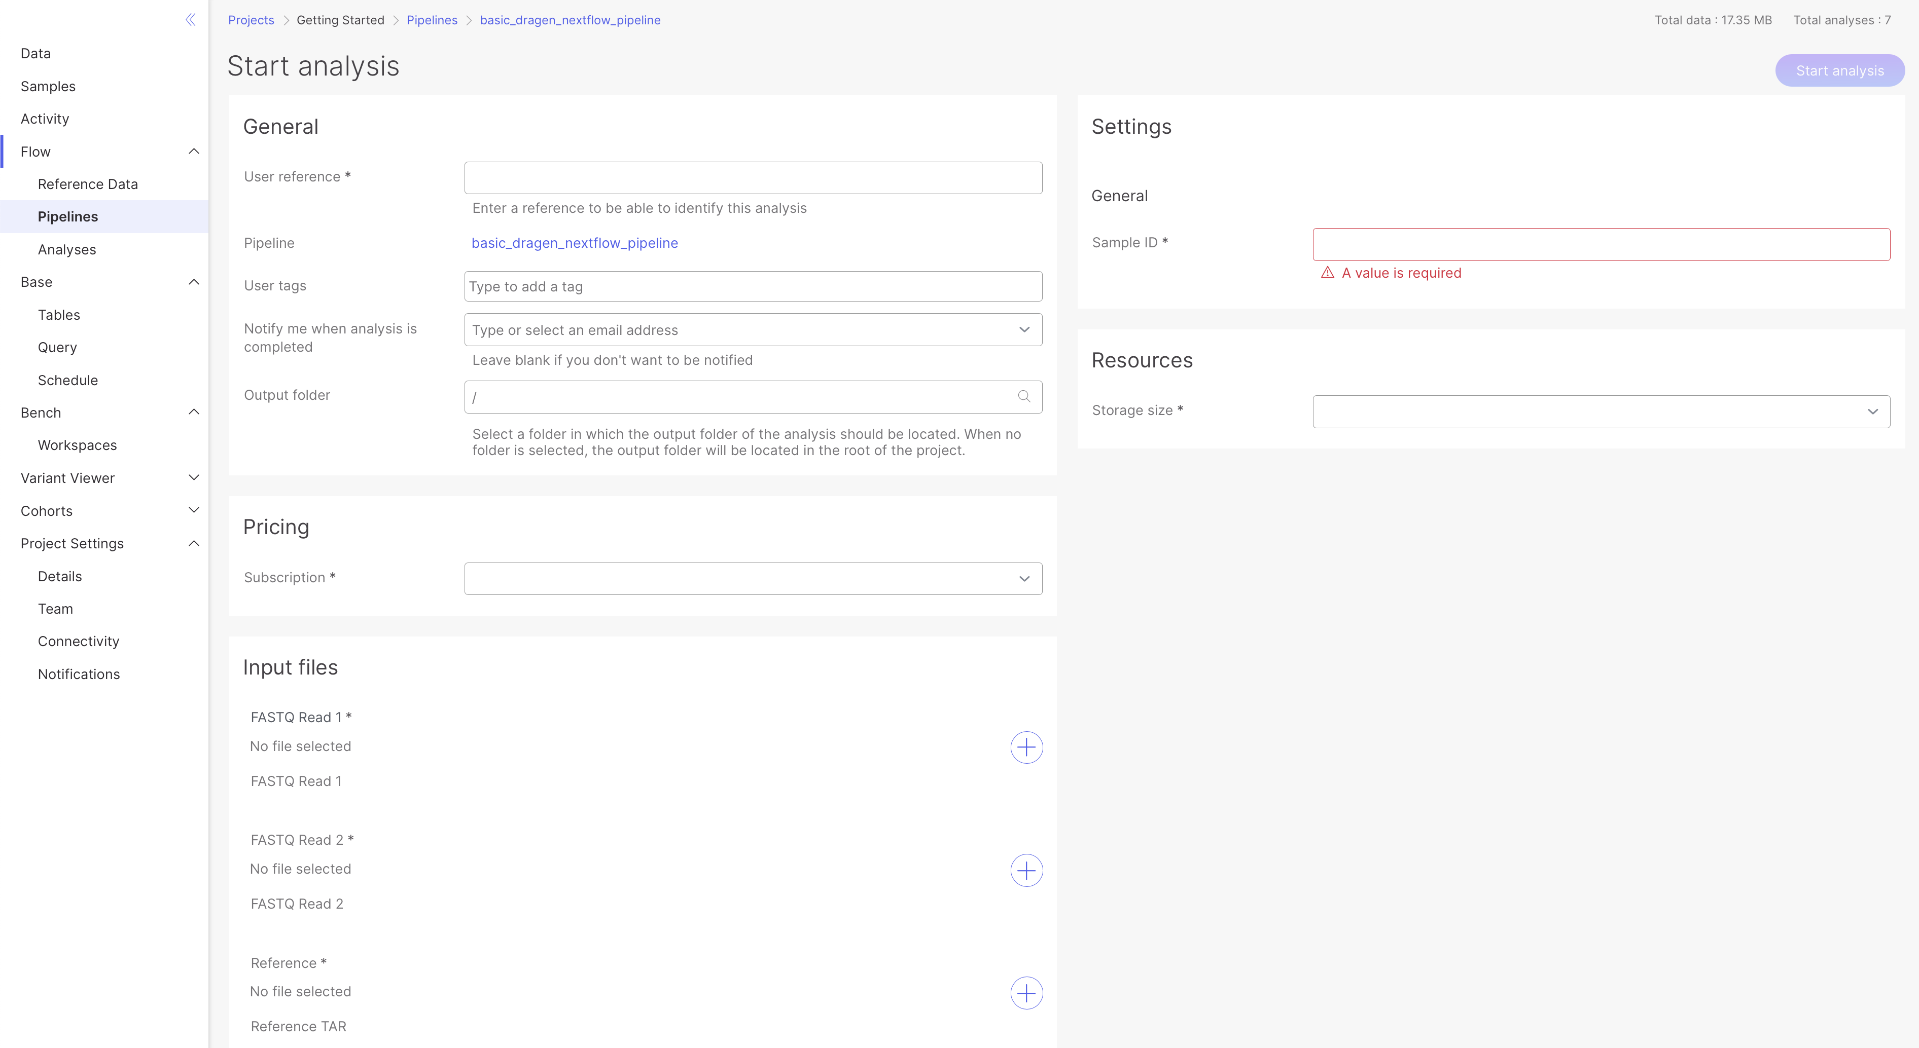Click plus icon to add FASTQ Read 1
This screenshot has height=1048, width=1919.
coord(1026,747)
